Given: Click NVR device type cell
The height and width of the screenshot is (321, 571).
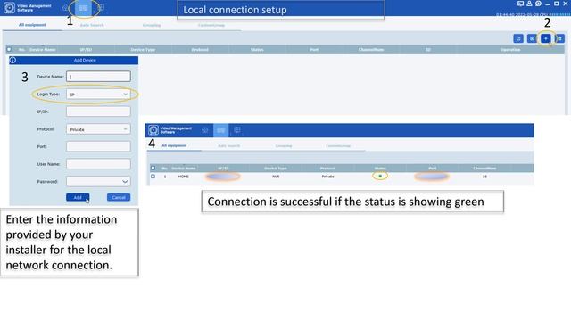Looking at the screenshot, I should (x=276, y=177).
